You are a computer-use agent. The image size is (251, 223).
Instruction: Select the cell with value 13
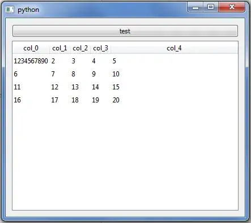(x=80, y=87)
